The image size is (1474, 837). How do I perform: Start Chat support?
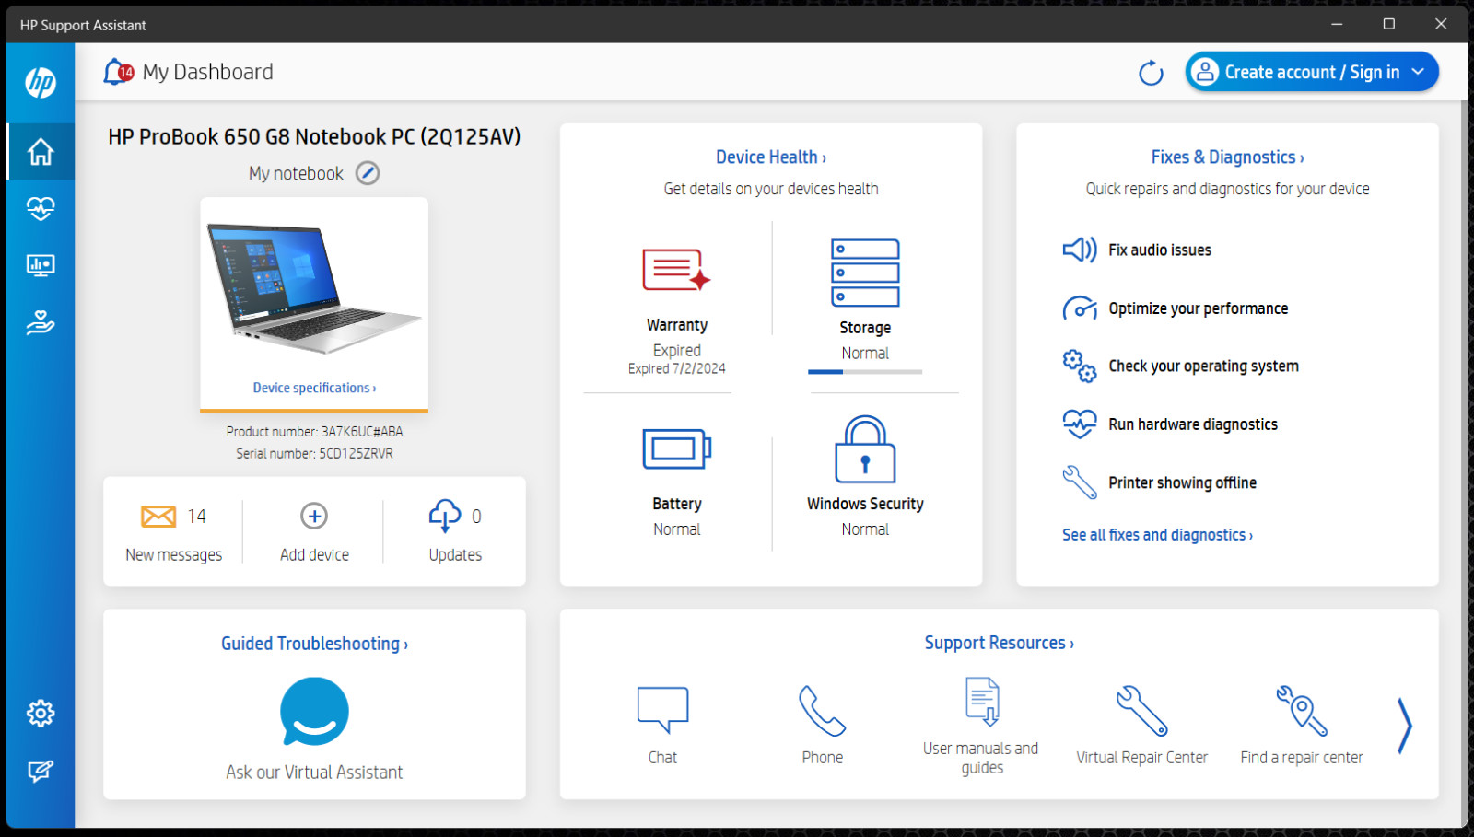[x=662, y=726]
